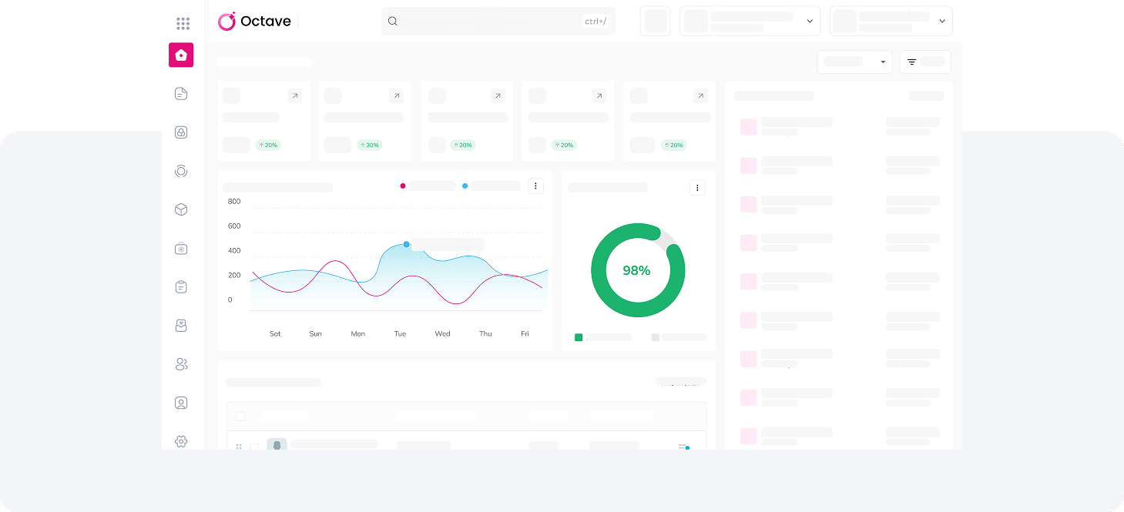Open the multi-user group icon in sidebar
Image resolution: width=1124 pixels, height=512 pixels.
point(181,364)
